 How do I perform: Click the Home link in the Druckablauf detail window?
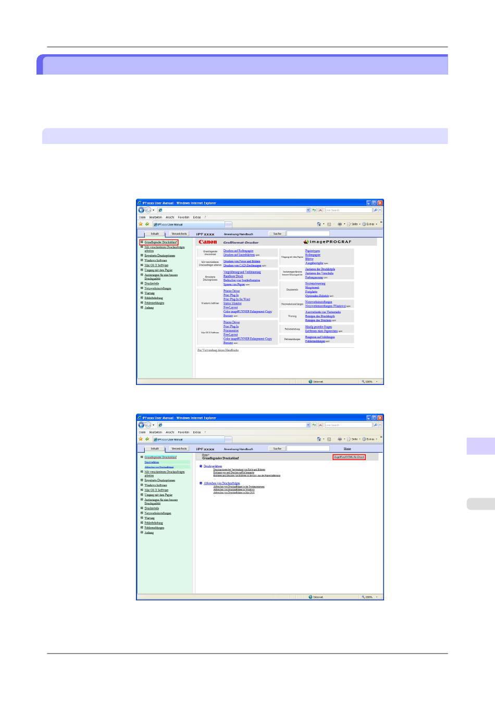click(348, 449)
